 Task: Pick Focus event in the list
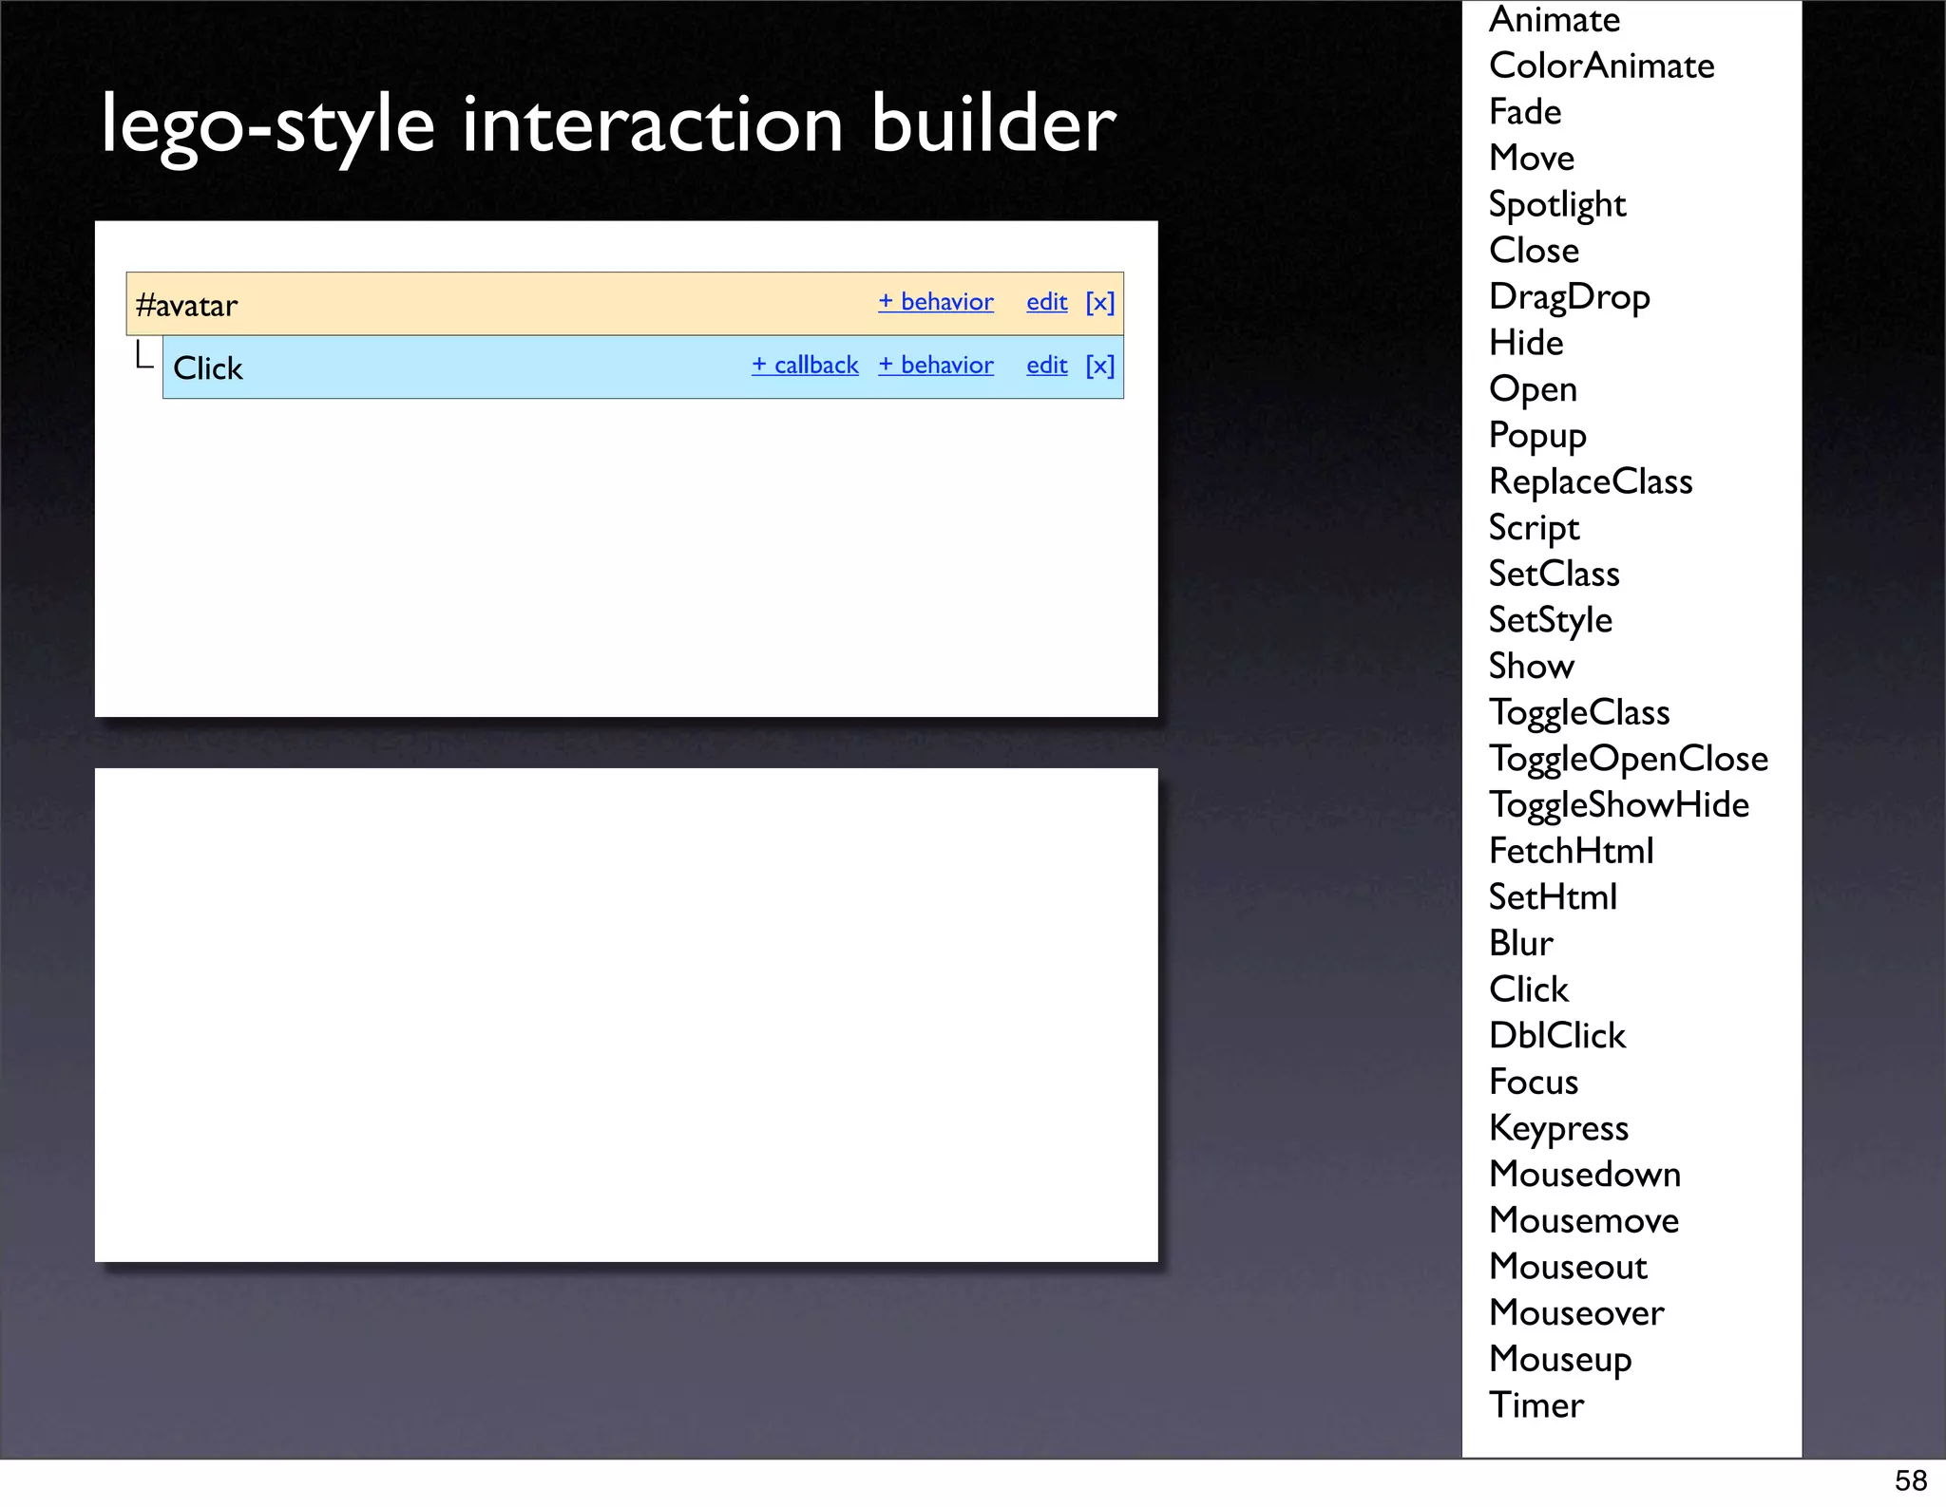pyautogui.click(x=1534, y=1083)
